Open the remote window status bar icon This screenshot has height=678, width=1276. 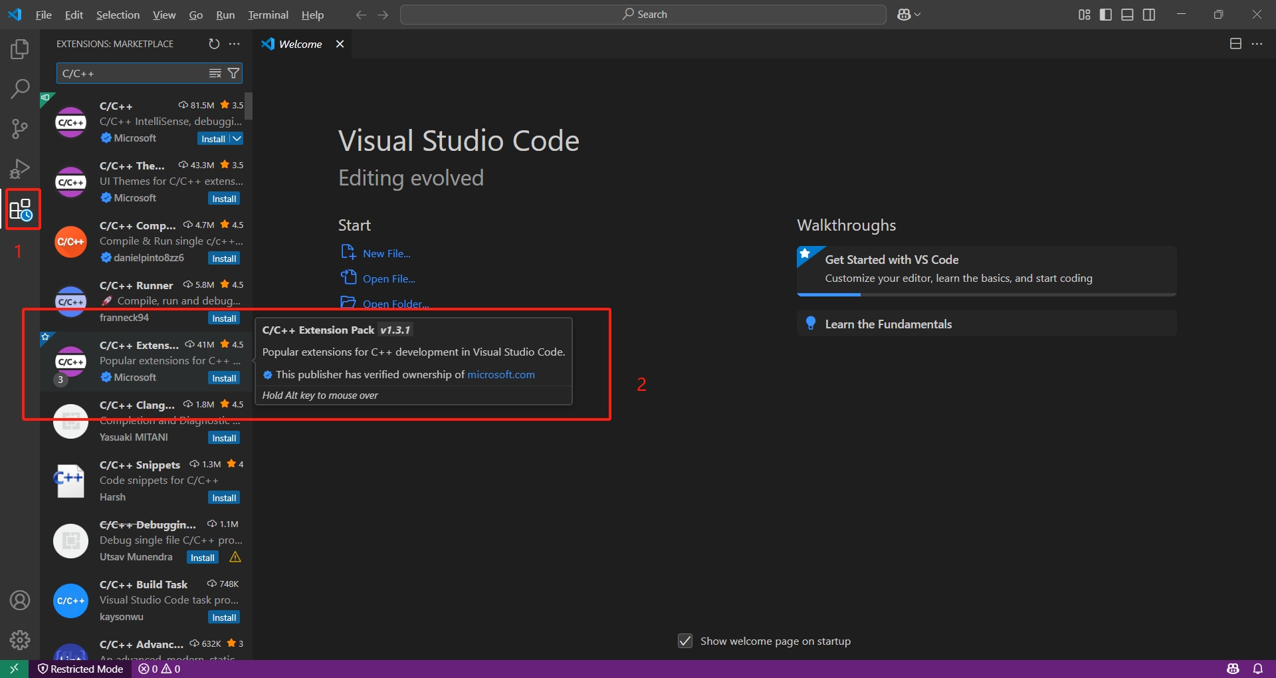[x=14, y=669]
